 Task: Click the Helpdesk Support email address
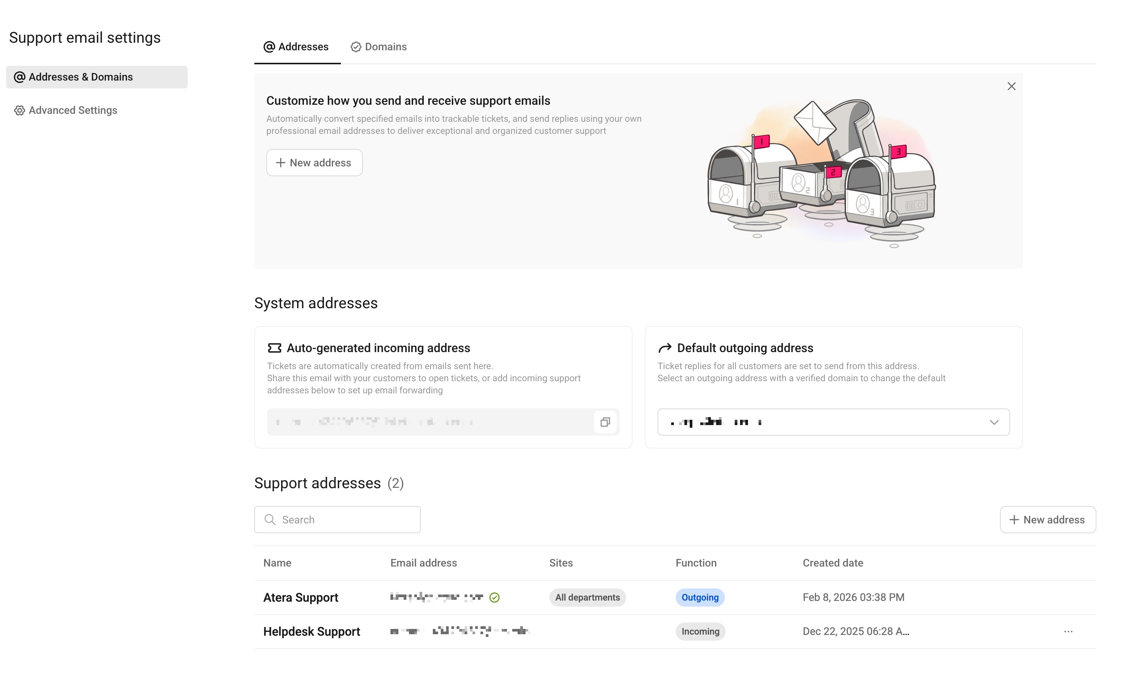[460, 632]
